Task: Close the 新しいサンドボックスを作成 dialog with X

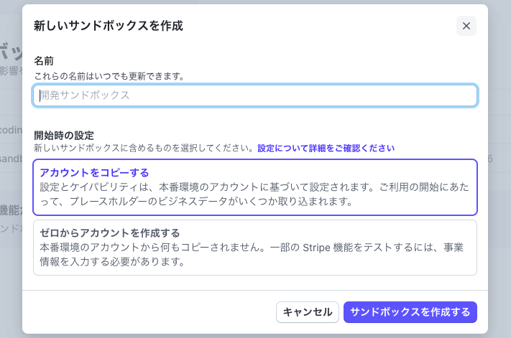Action: 466,26
